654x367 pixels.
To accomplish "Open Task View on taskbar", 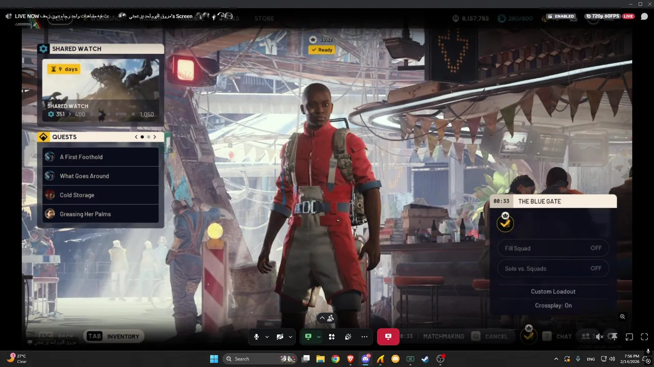I will click(x=306, y=359).
